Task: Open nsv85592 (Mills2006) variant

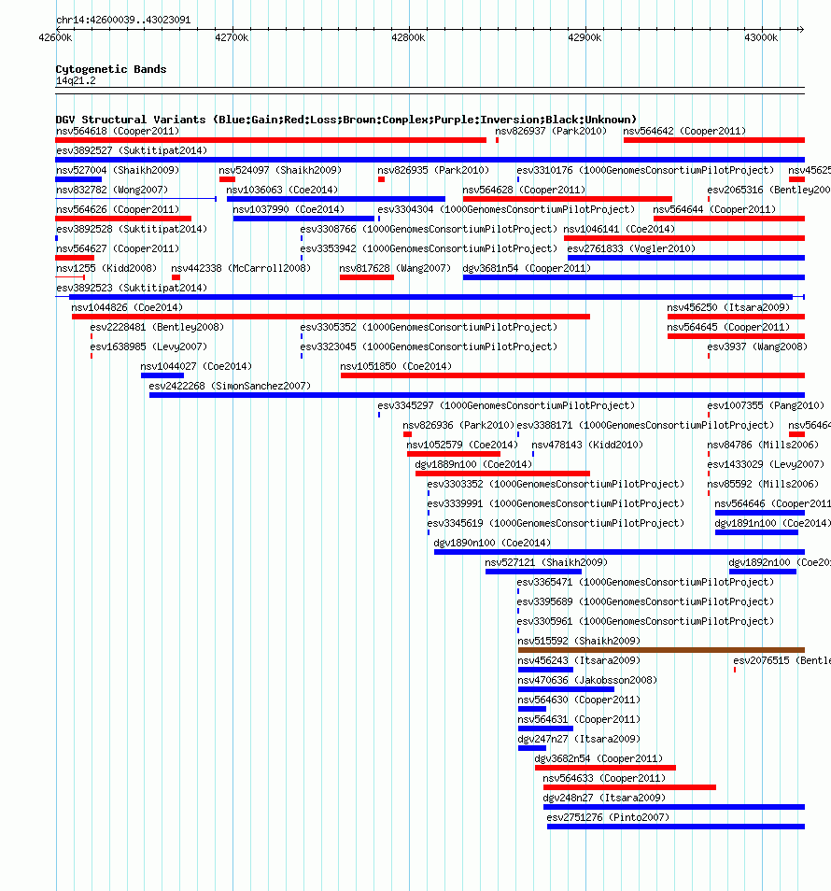Action: click(x=763, y=484)
